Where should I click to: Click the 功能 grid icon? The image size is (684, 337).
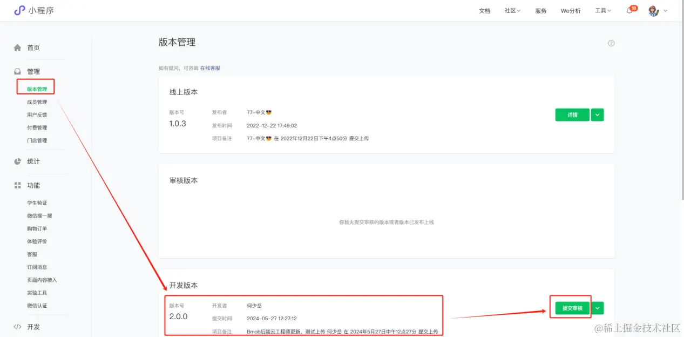pos(17,185)
